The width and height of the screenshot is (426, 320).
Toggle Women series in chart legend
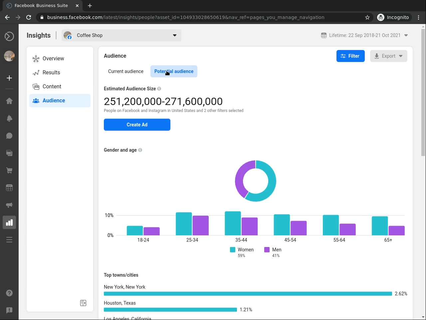click(x=242, y=250)
